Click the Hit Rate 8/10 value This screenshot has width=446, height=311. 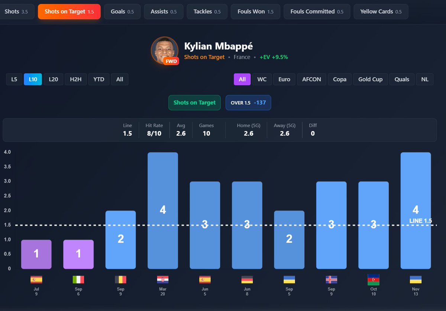(153, 133)
